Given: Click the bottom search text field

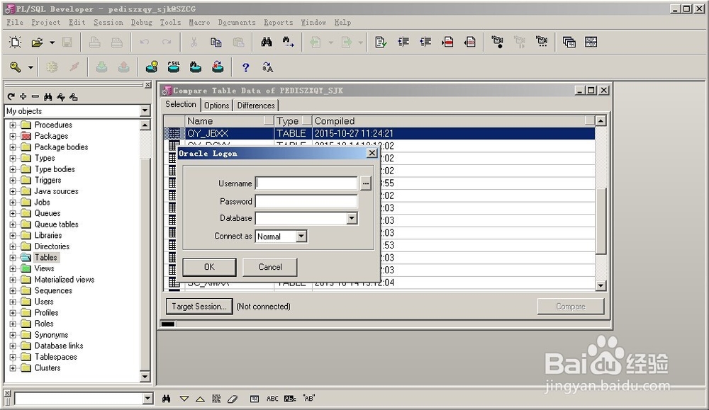Looking at the screenshot, I should click(79, 399).
